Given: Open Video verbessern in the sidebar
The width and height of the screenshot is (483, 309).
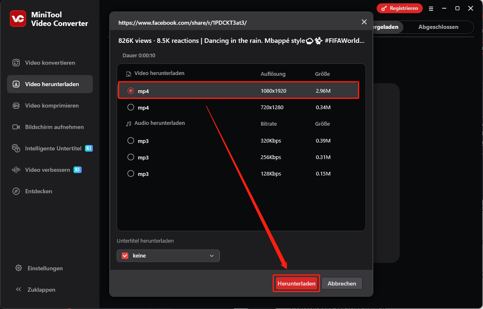Looking at the screenshot, I should coord(50,170).
